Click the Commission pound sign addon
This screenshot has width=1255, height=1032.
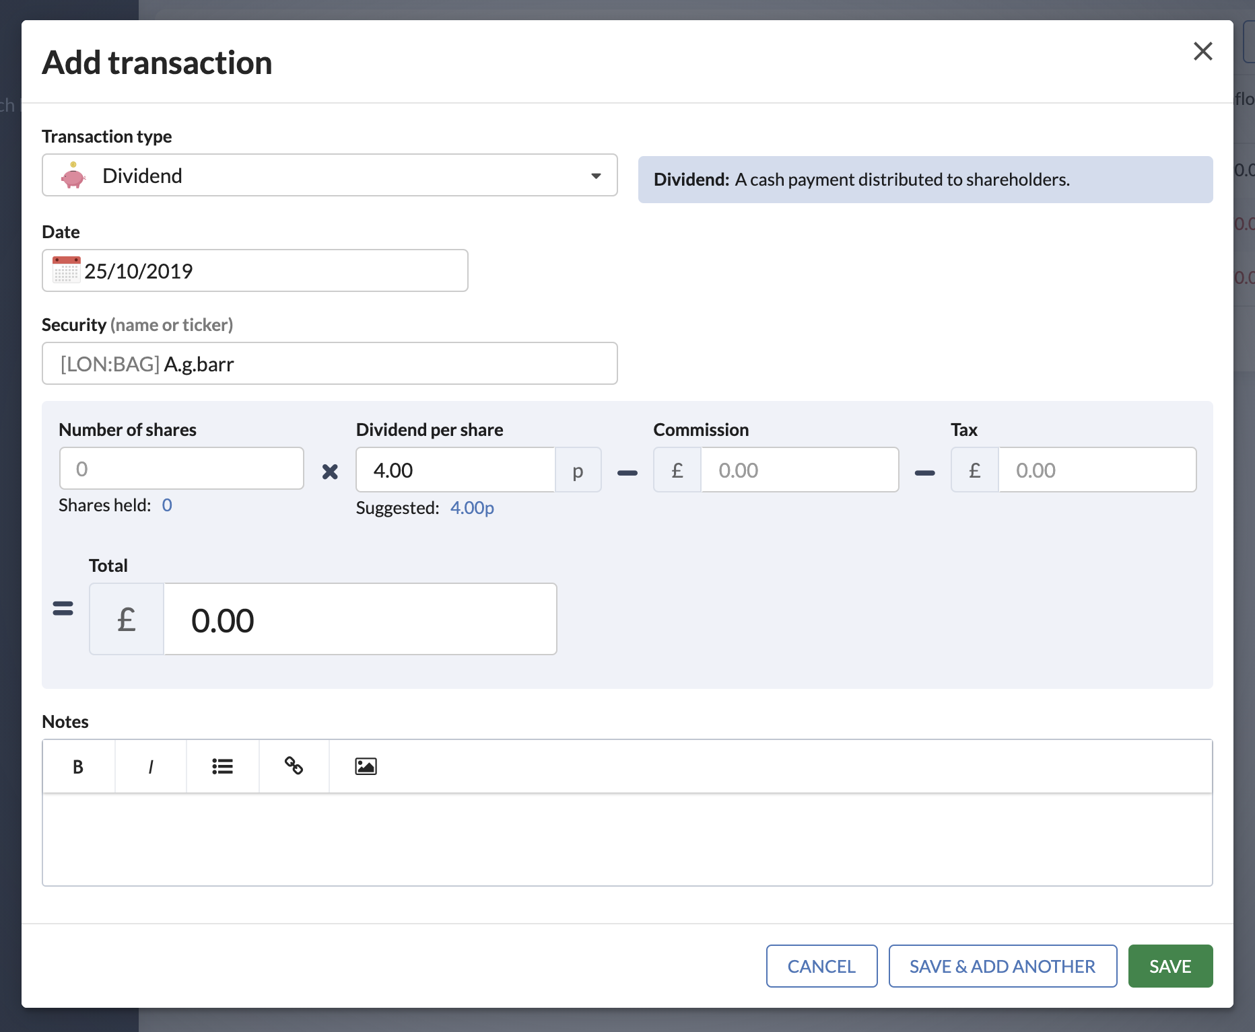[x=677, y=470]
